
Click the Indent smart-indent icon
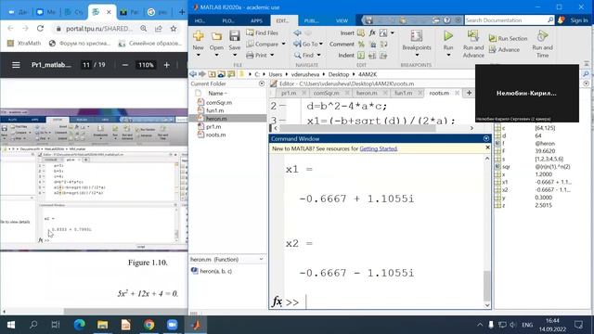361,56
